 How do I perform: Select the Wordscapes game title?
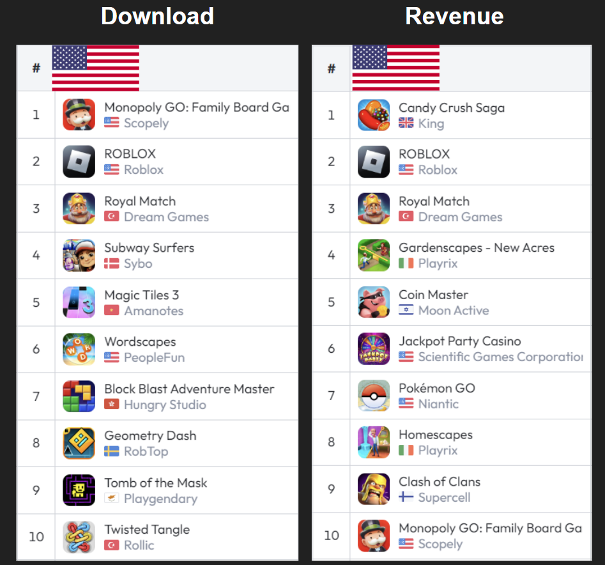140,342
